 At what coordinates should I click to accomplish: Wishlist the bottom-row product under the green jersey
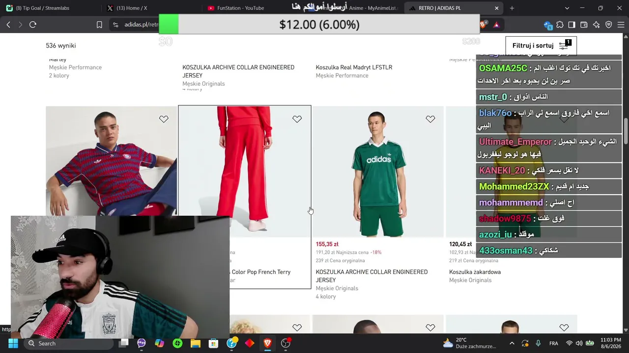(x=430, y=328)
